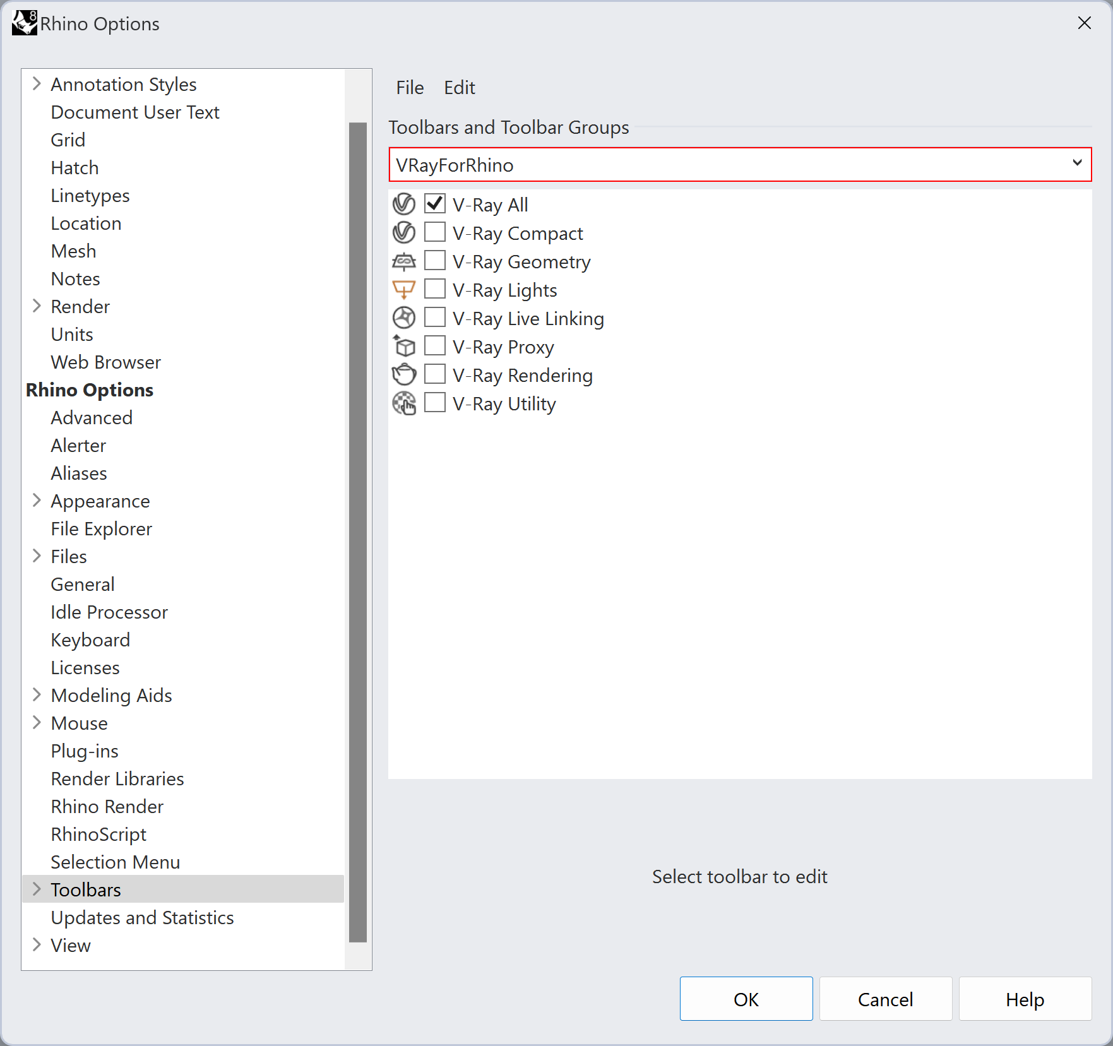Open the File menu
This screenshot has width=1113, height=1046.
coord(410,88)
